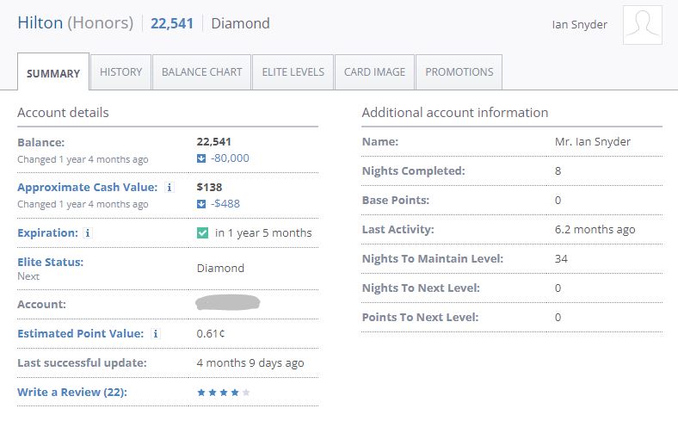Switch to the Balance Chart tab

click(x=202, y=72)
